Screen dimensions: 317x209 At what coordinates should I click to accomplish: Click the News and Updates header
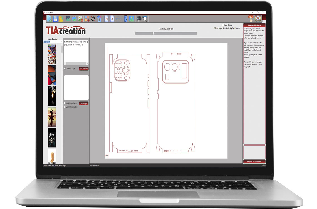[254, 25]
